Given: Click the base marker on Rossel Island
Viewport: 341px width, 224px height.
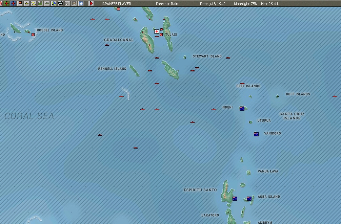Looking at the screenshot, I should (33, 35).
